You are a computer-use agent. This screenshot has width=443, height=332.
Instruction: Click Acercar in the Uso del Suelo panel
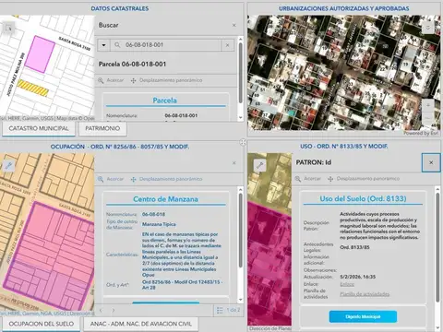(308, 179)
